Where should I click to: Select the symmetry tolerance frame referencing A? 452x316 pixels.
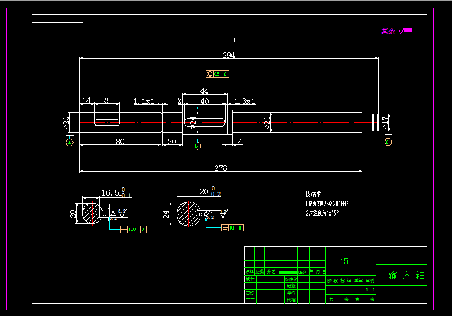(134, 230)
